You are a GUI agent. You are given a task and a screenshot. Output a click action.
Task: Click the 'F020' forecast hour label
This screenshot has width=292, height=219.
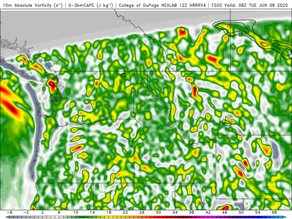click(217, 5)
